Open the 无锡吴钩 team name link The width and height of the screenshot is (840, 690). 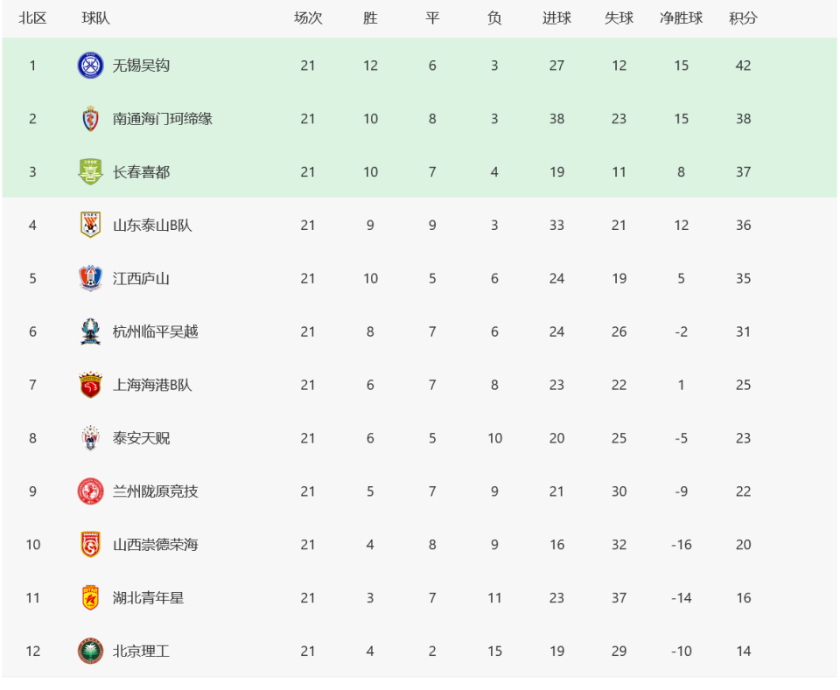pyautogui.click(x=141, y=66)
